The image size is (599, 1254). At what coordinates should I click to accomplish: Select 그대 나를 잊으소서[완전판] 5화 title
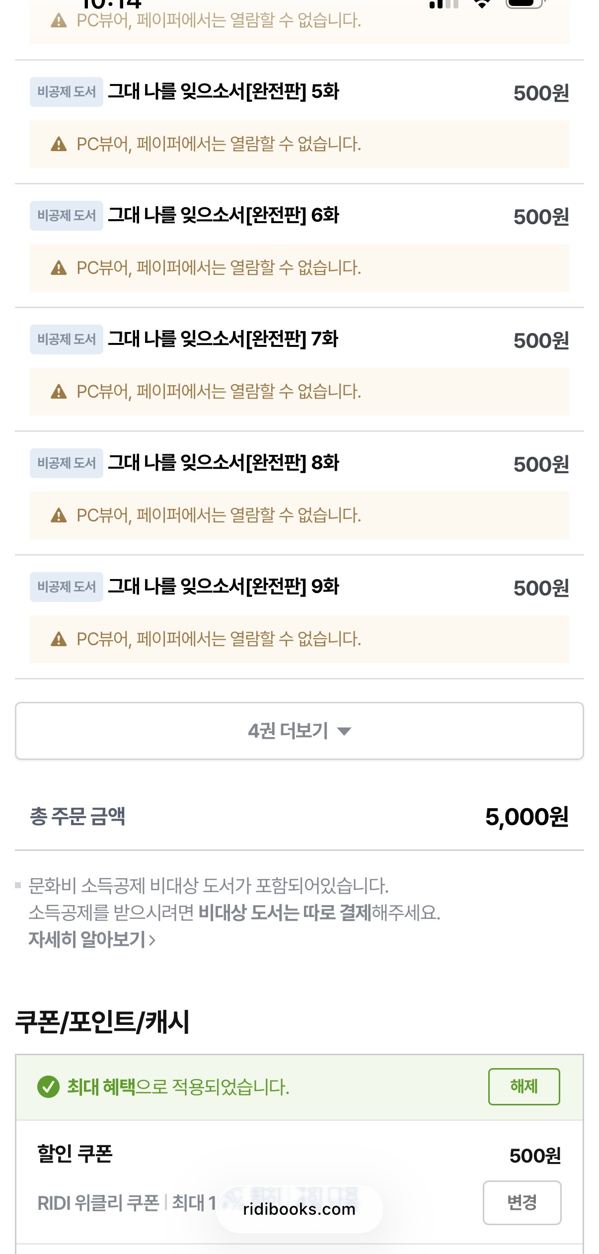[x=224, y=92]
